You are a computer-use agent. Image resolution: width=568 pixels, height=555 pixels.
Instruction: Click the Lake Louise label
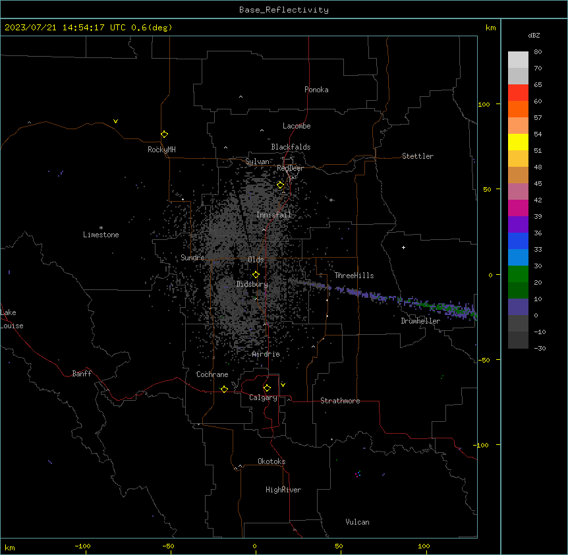coord(12,319)
